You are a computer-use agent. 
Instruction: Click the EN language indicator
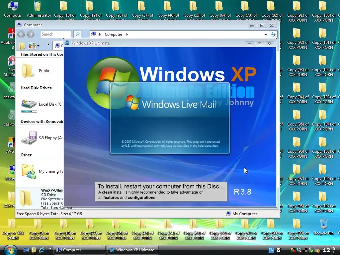(271, 250)
